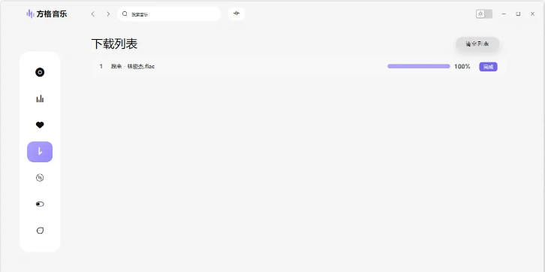Click the waveform audio recognition button
Viewport: 545px width, 272px height.
click(236, 14)
